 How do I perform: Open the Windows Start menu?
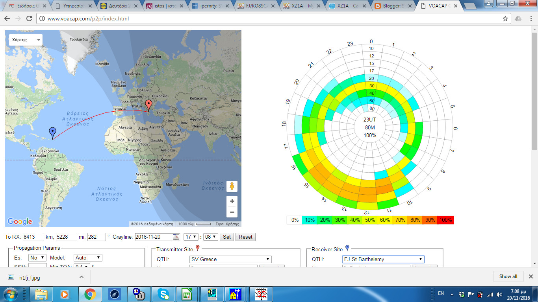coord(10,294)
